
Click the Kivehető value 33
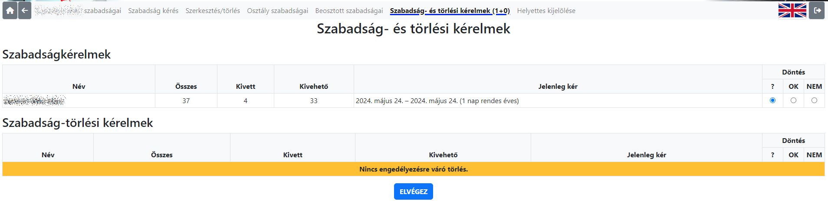tap(314, 100)
